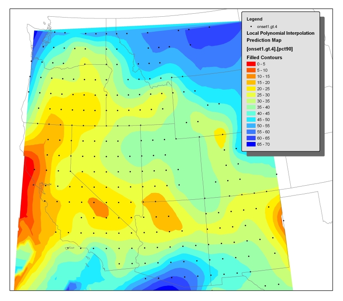Select the 20 - 25 yellow legend swatch
The image size is (343, 301).
(251, 89)
